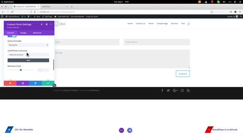Click Exit Visual Builder
This screenshot has width=243, height=136.
click(x=77, y=17)
